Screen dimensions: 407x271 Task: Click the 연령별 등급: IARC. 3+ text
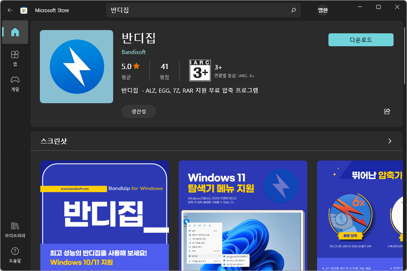pyautogui.click(x=234, y=76)
